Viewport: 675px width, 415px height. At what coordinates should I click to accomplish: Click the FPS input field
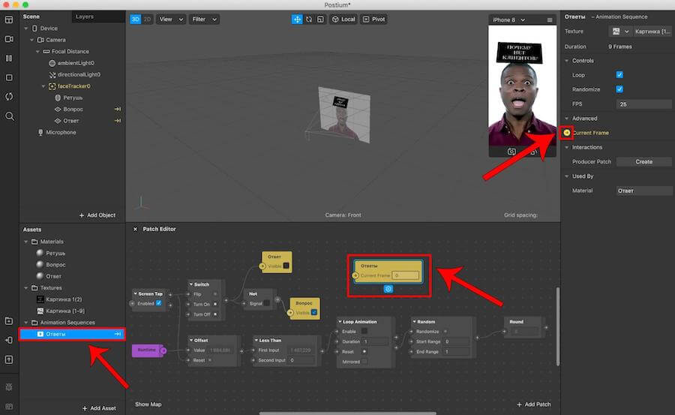click(643, 104)
